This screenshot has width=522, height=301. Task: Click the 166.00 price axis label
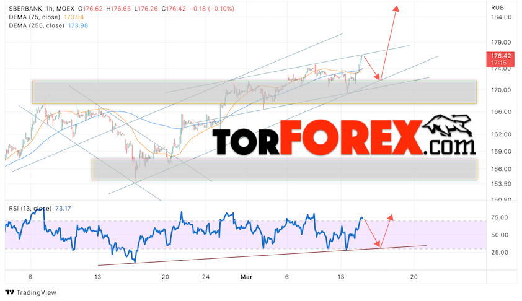501,111
